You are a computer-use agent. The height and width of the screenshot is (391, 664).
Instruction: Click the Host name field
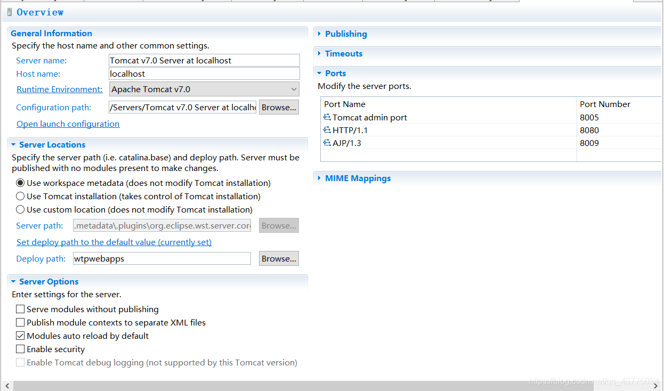[x=204, y=74]
